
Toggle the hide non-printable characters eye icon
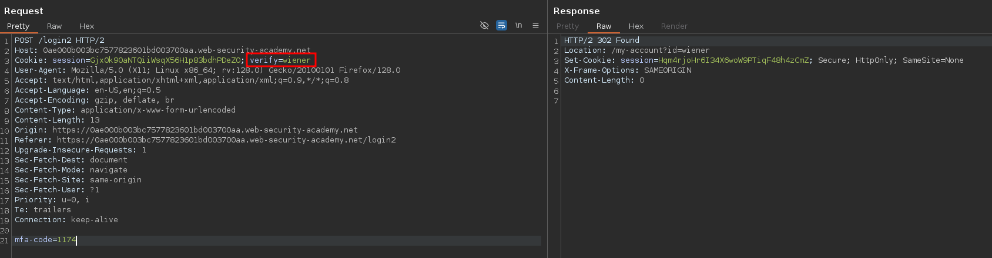[484, 25]
